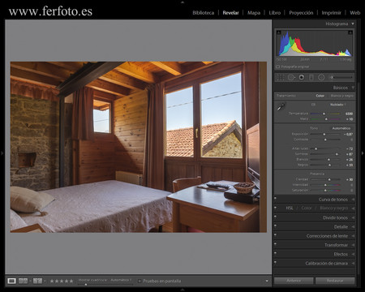The image size is (365, 292).
Task: Select the Crop Overlay tool icon
Action: click(x=280, y=78)
